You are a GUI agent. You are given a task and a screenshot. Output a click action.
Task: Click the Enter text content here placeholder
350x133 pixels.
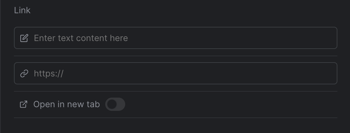click(x=81, y=38)
